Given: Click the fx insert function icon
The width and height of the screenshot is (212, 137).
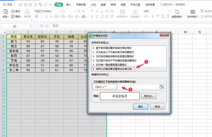Looking at the screenshot, I should pos(47,26).
